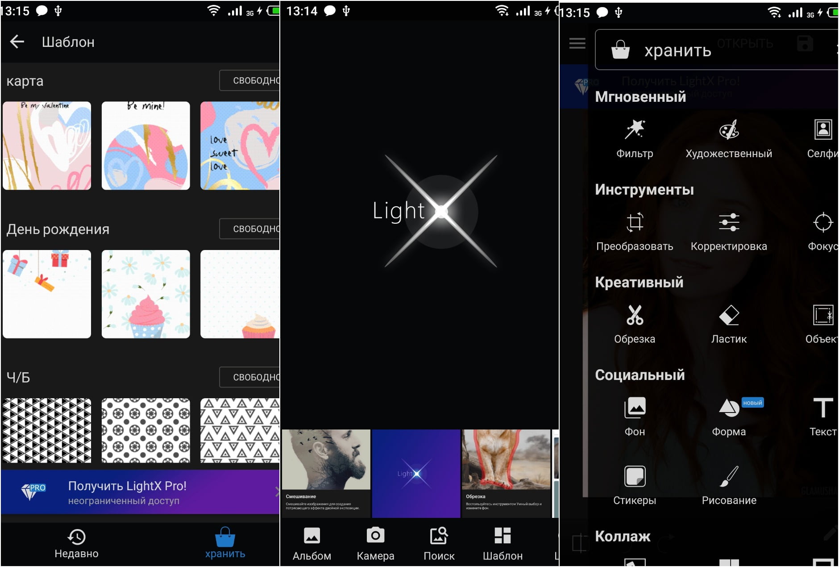Open the Фильтр magic wand tool

[x=635, y=139]
